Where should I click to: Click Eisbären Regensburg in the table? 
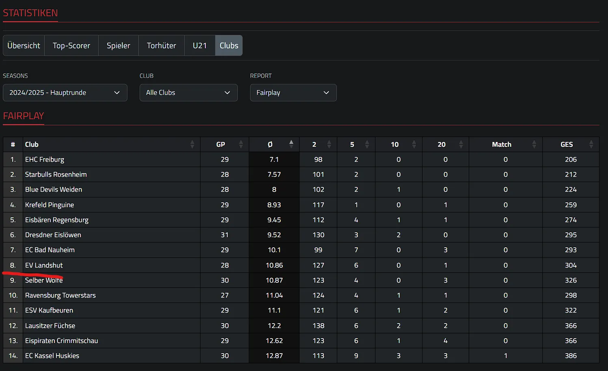[57, 220]
